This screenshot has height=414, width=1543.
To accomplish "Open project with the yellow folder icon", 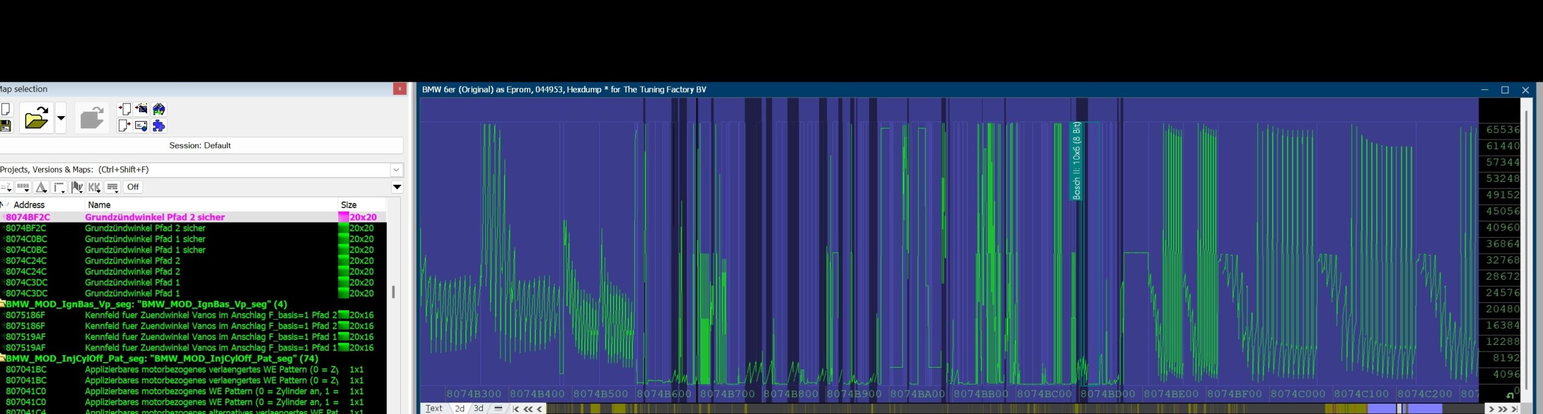I will (x=36, y=118).
